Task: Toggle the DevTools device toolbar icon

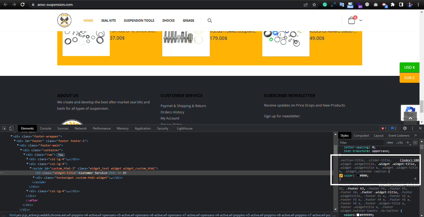Action: 11,128
